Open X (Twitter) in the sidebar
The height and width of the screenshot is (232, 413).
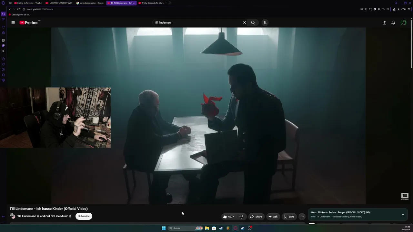click(3, 51)
